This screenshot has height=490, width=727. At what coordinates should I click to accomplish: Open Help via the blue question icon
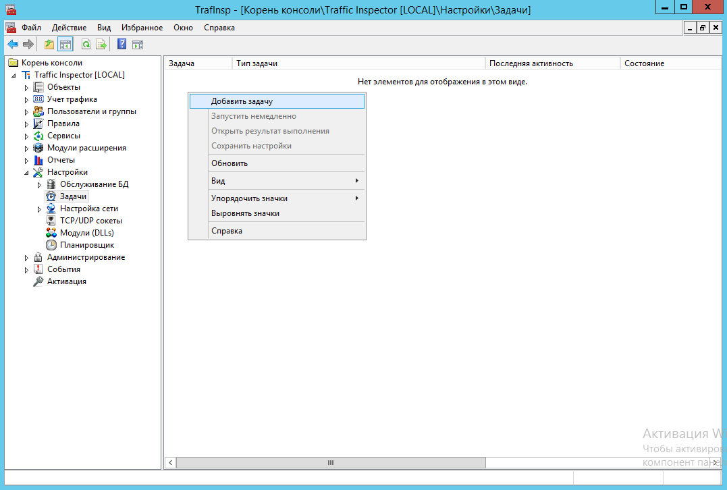(x=122, y=45)
